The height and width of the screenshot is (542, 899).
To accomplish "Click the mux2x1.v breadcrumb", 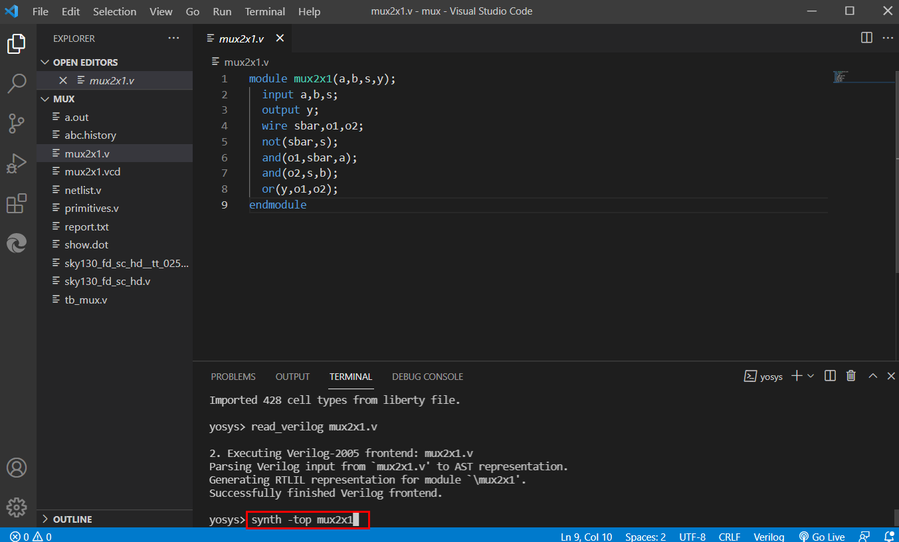I will point(240,62).
